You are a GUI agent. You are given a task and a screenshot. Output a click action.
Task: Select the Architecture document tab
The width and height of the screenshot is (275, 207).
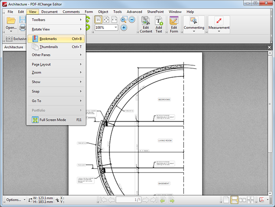pyautogui.click(x=14, y=47)
